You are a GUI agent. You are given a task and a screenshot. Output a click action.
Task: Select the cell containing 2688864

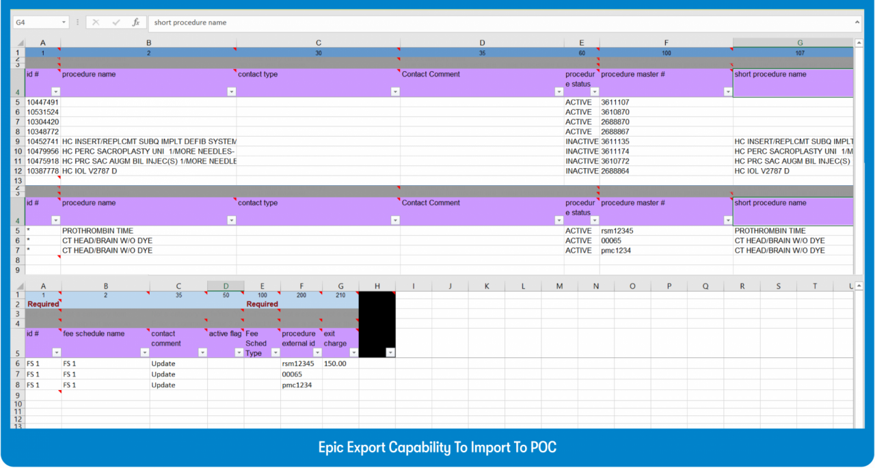tap(664, 171)
